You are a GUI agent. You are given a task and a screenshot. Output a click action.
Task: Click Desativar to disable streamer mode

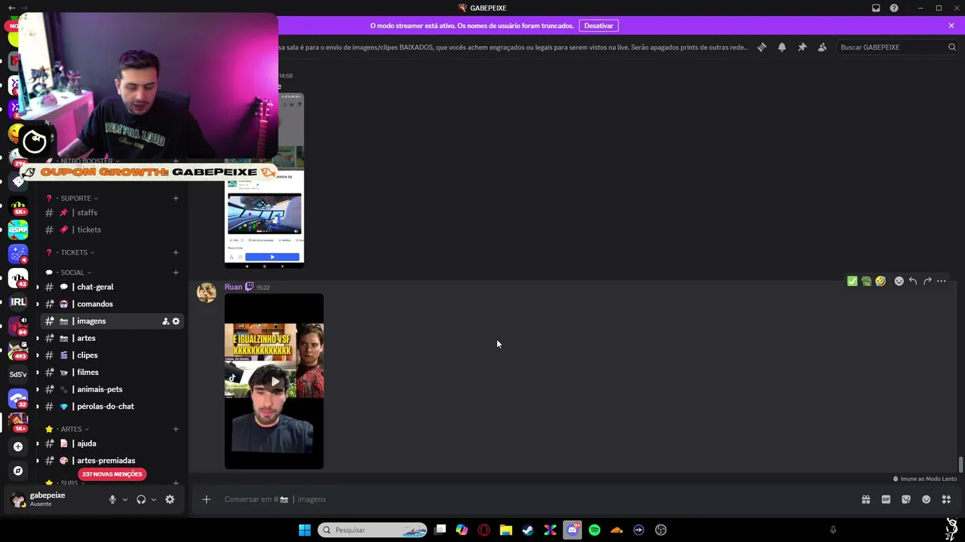pos(599,26)
